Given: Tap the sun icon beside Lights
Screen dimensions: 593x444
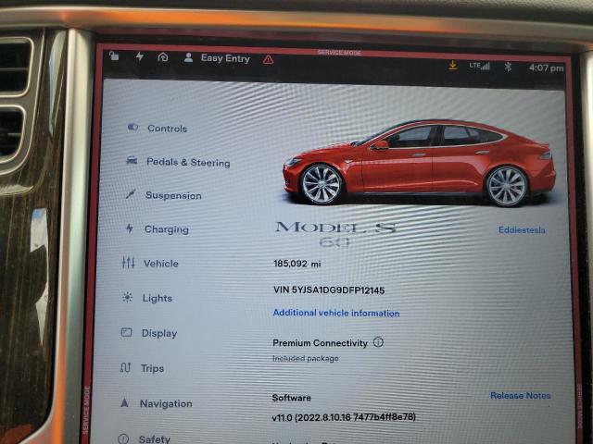Looking at the screenshot, I should (x=128, y=297).
